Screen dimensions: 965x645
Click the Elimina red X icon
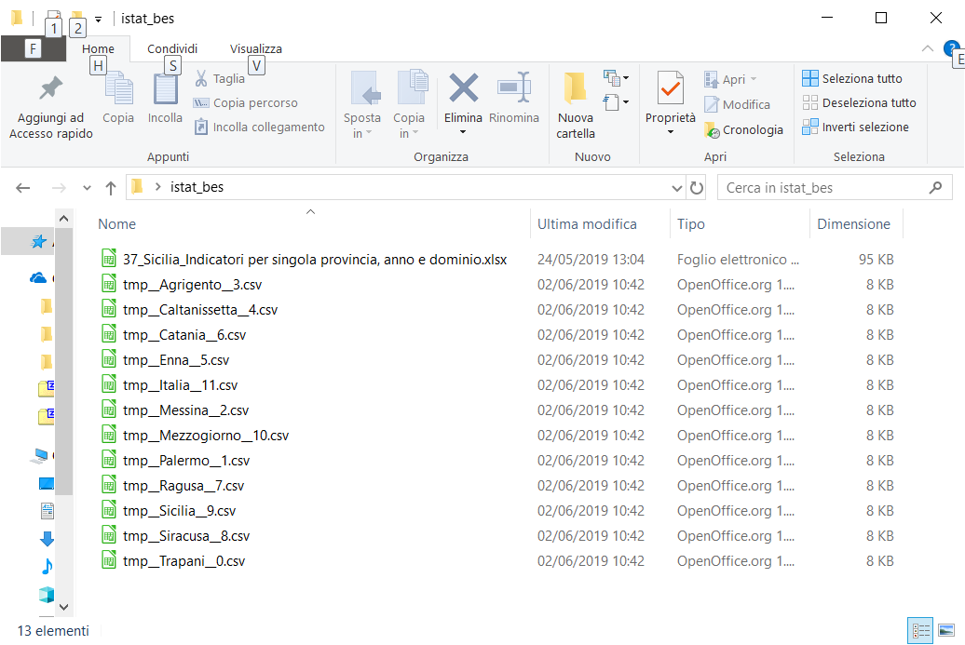tap(463, 88)
